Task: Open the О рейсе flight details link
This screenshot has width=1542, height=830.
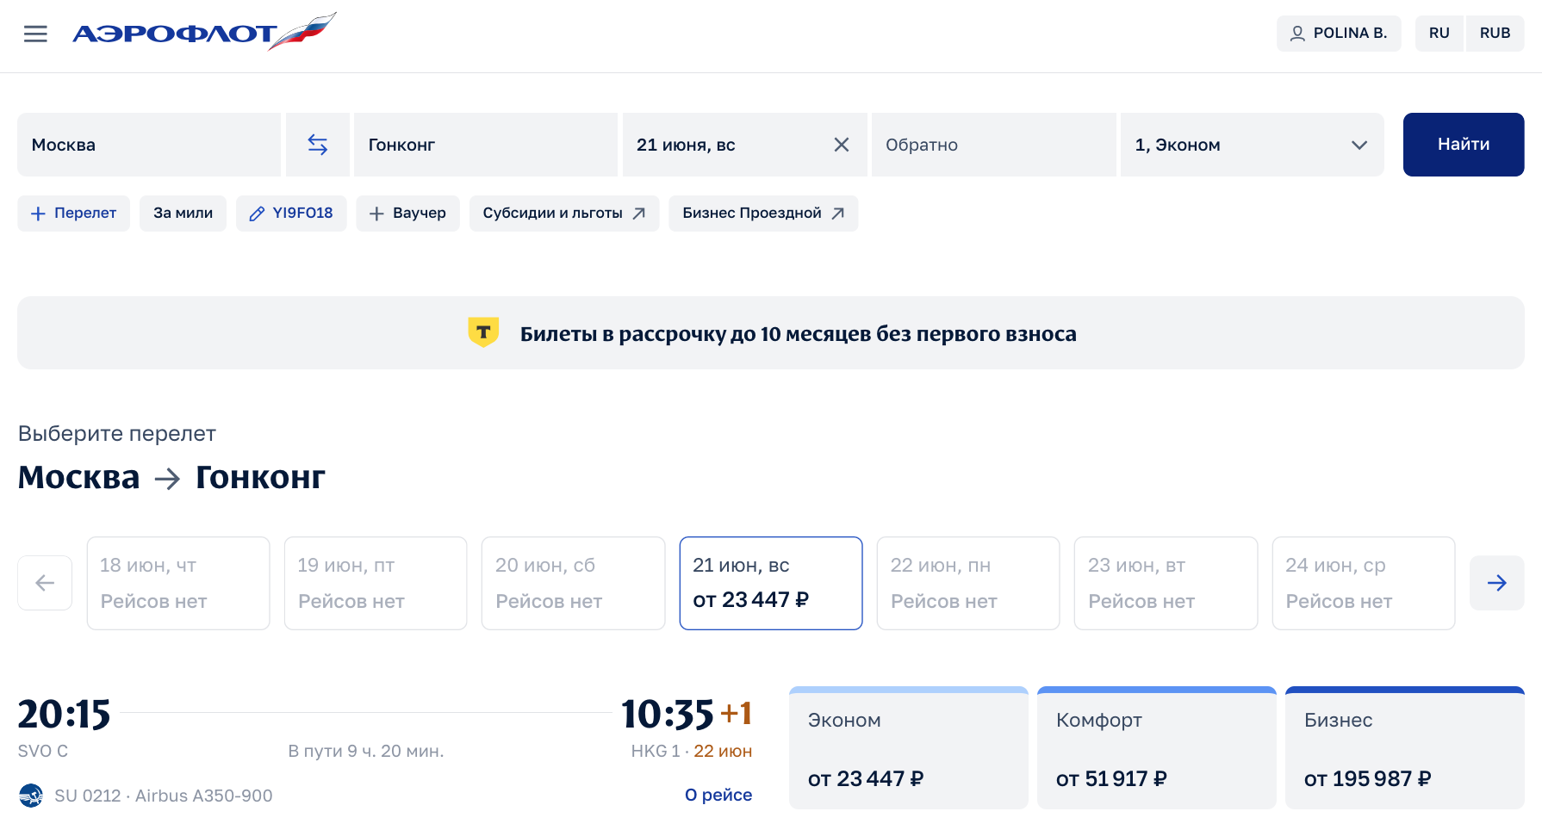Action: click(718, 795)
